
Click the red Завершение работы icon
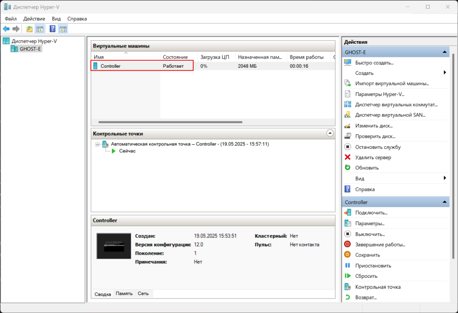pos(348,244)
